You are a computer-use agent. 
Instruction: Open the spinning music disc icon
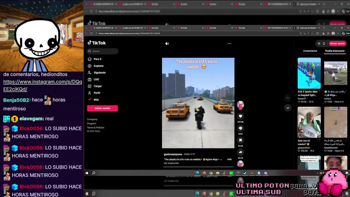[240, 164]
